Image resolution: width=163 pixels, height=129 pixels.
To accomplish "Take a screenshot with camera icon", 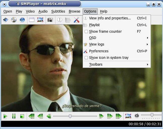I will click(50, 20).
